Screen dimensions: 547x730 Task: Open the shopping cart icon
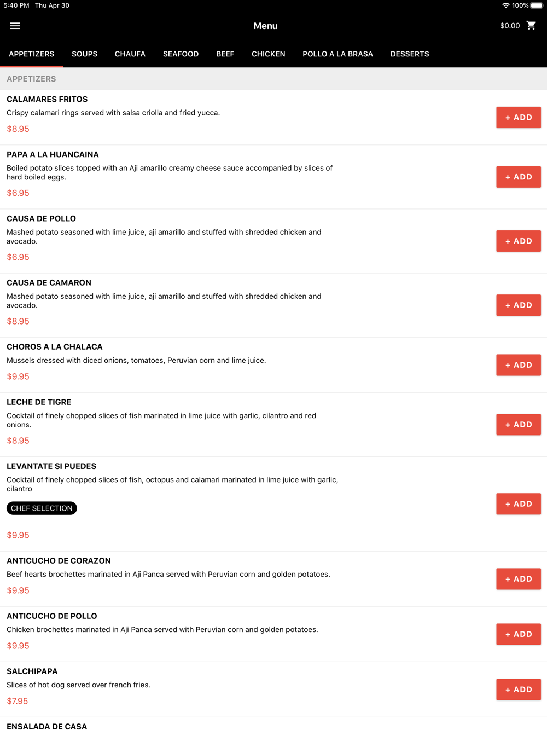[531, 26]
